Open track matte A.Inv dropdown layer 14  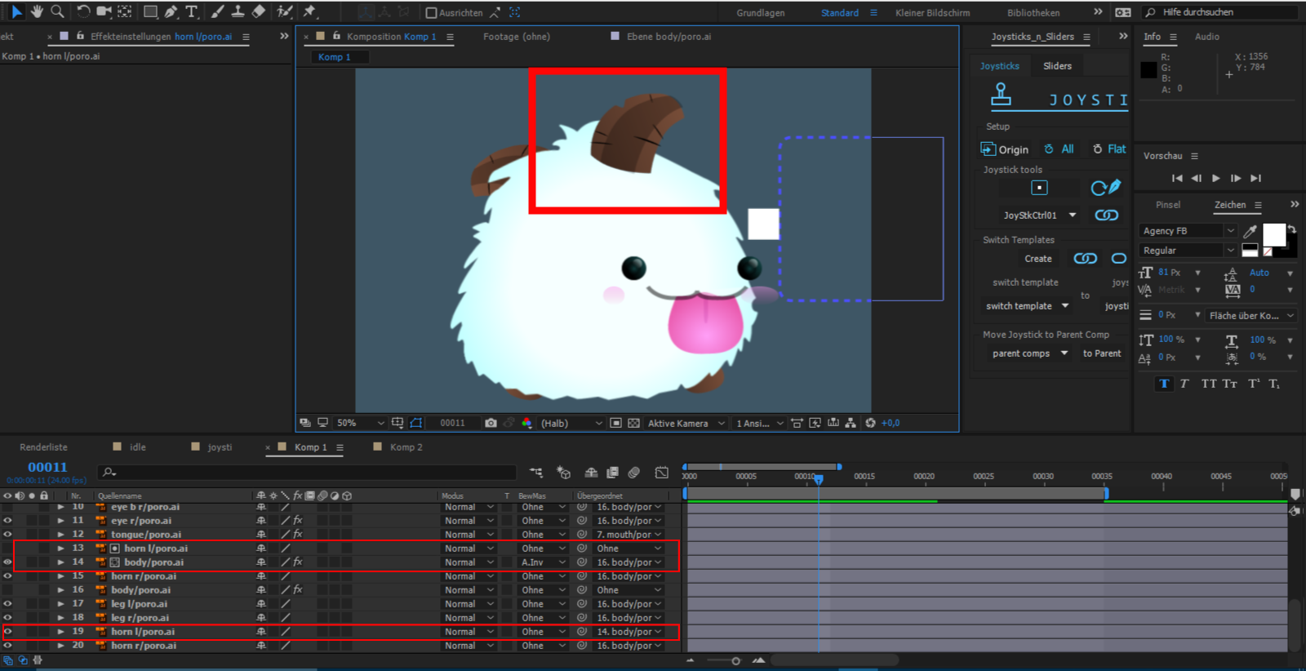pyautogui.click(x=543, y=562)
